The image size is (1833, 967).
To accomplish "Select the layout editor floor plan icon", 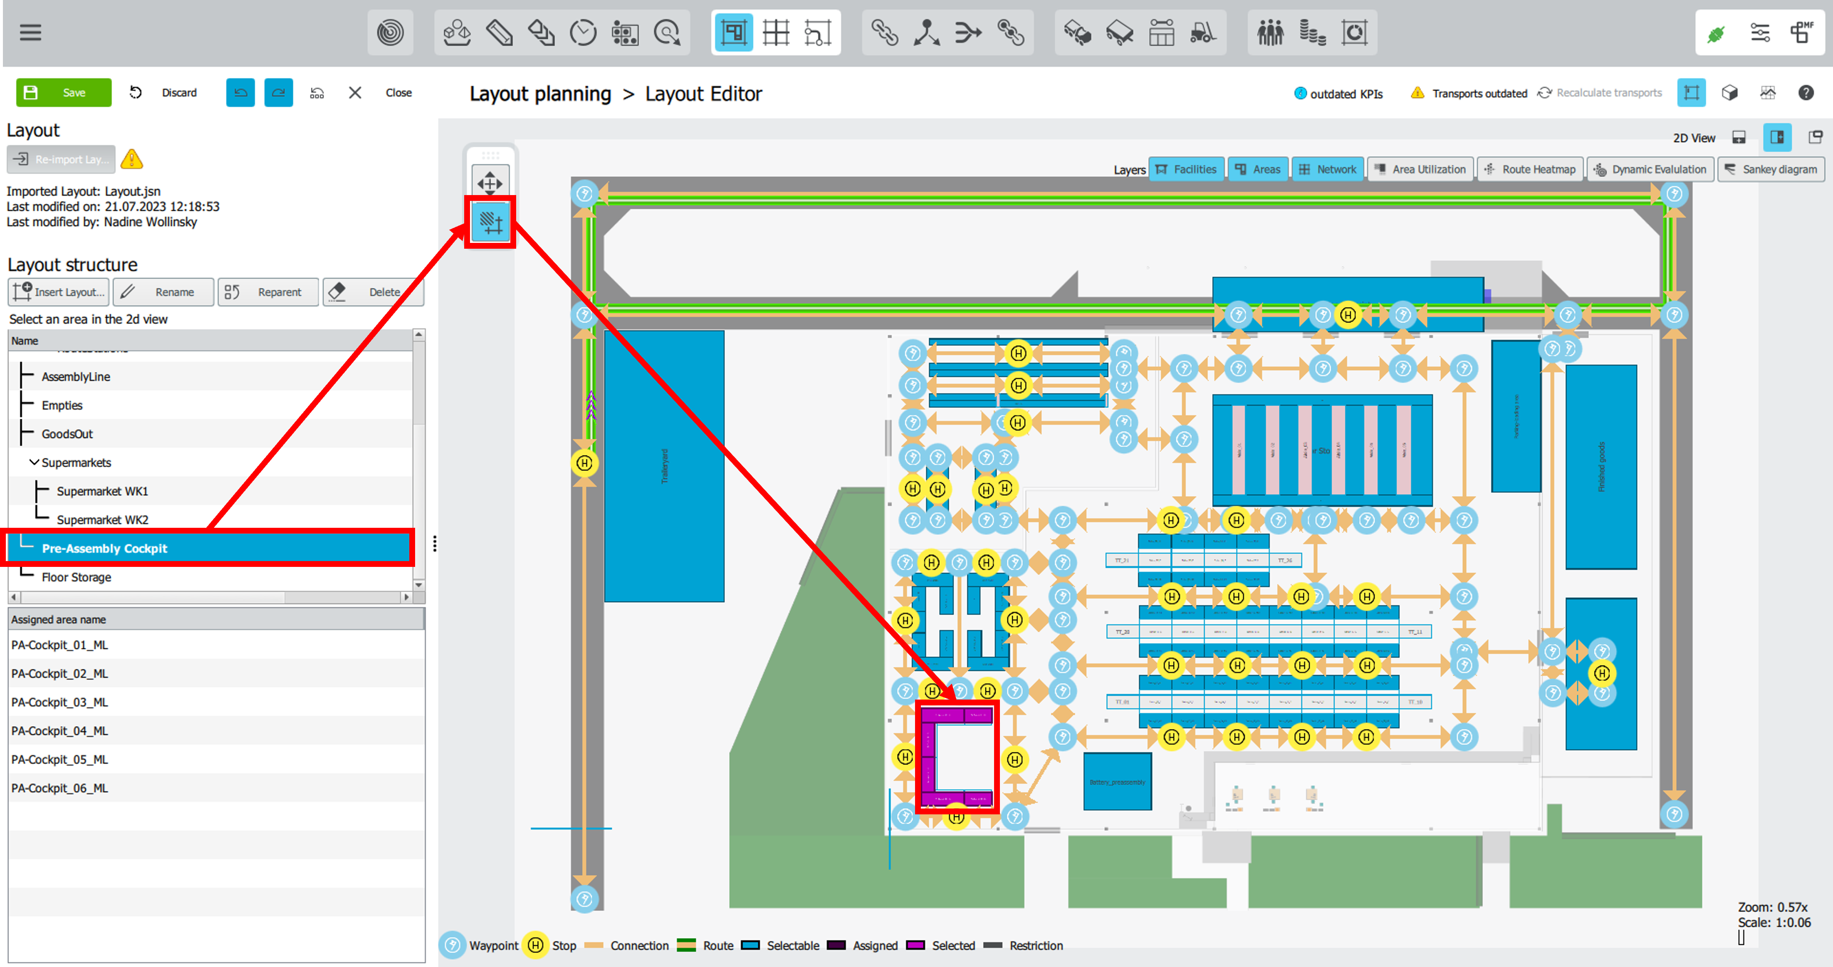I will 734,33.
